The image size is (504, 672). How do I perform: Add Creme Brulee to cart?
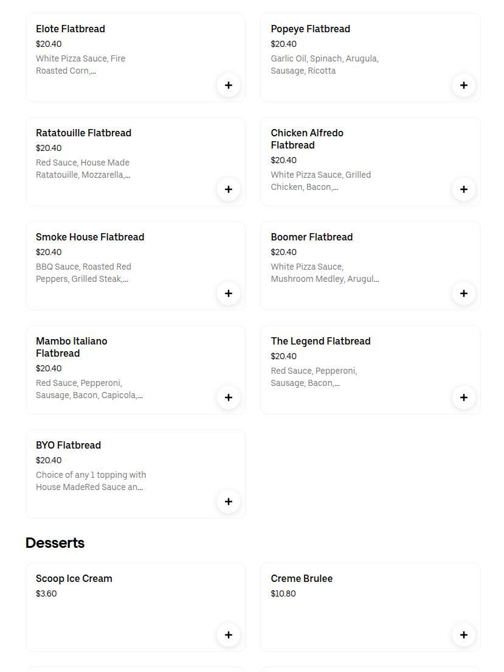463,635
